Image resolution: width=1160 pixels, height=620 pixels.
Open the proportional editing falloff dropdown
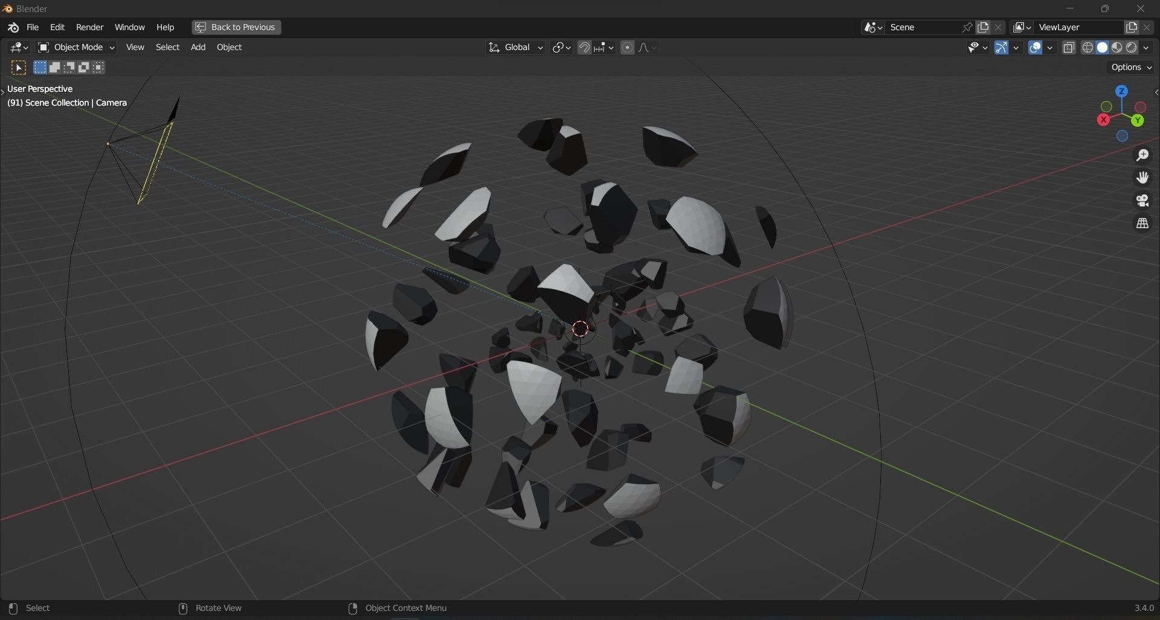pos(647,47)
